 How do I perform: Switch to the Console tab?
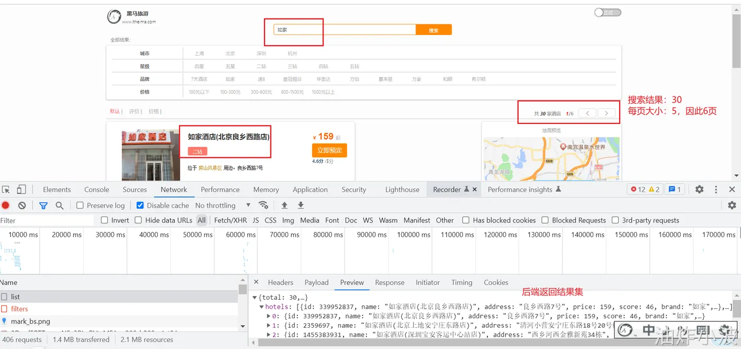tap(97, 190)
